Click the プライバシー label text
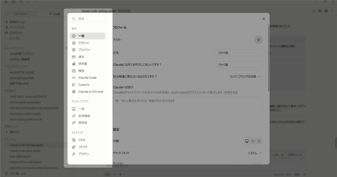The width and height of the screenshot is (337, 177). click(85, 50)
